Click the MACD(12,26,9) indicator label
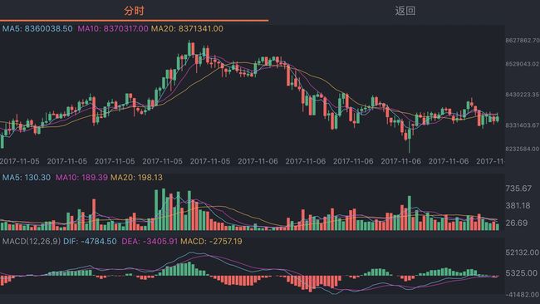The height and width of the screenshot is (304, 540). coord(32,242)
